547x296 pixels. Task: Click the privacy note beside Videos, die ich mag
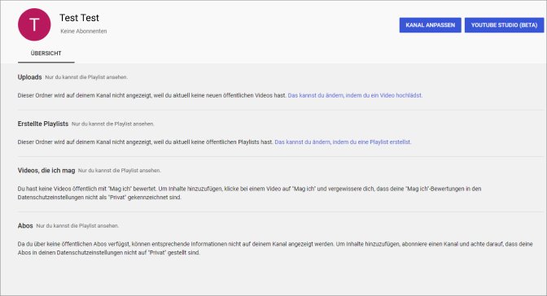(120, 171)
